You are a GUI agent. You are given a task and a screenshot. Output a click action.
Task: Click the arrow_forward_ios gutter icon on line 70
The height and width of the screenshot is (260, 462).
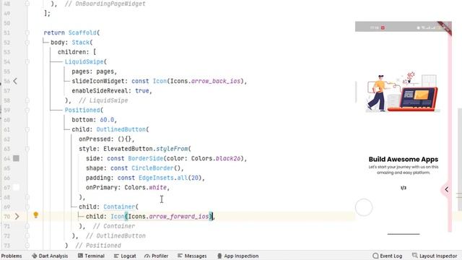17,217
